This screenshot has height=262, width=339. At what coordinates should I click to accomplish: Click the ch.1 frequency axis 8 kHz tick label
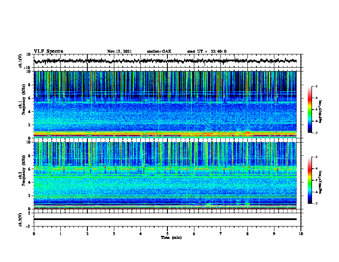click(30, 85)
